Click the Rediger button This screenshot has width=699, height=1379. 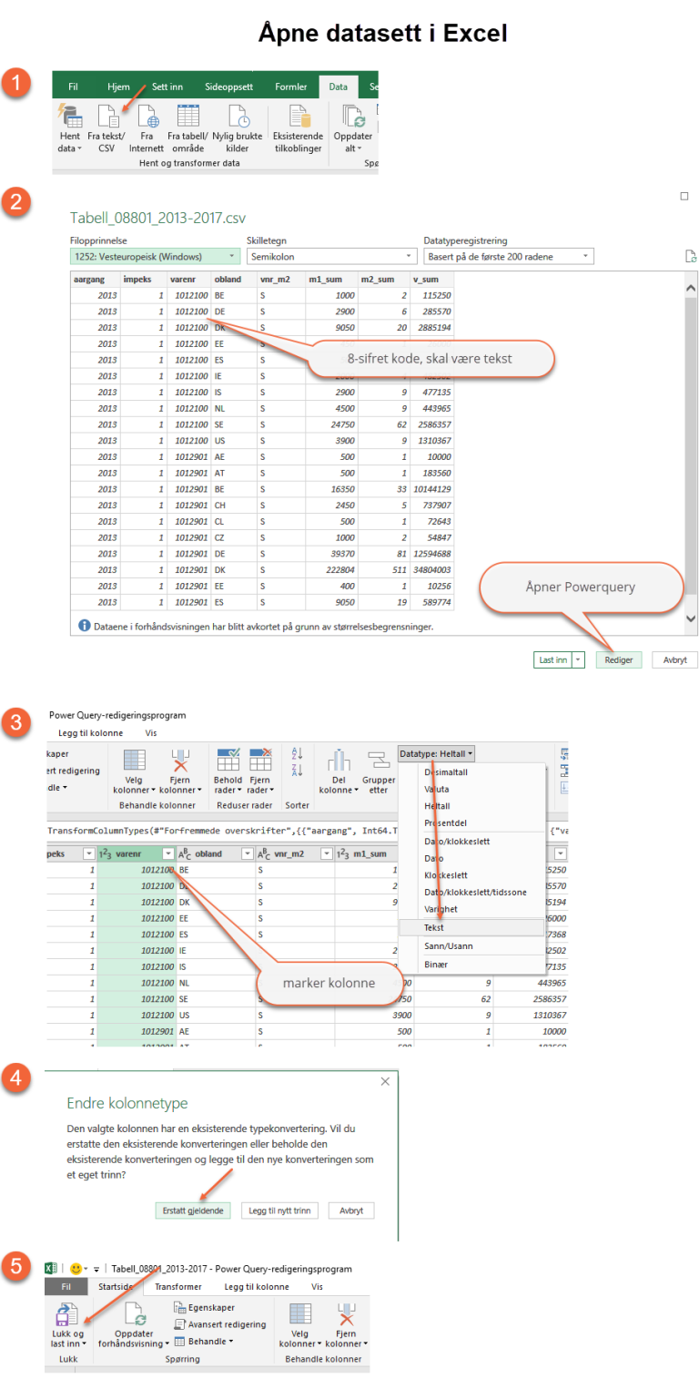[619, 660]
